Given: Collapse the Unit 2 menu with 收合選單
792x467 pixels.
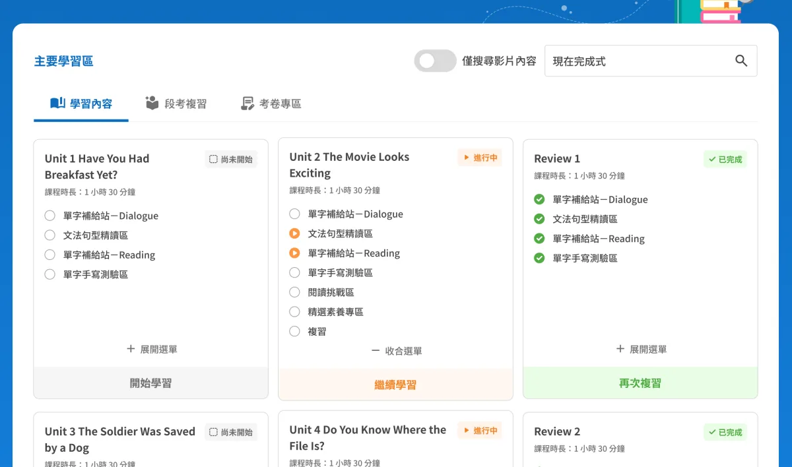Looking at the screenshot, I should (x=396, y=351).
